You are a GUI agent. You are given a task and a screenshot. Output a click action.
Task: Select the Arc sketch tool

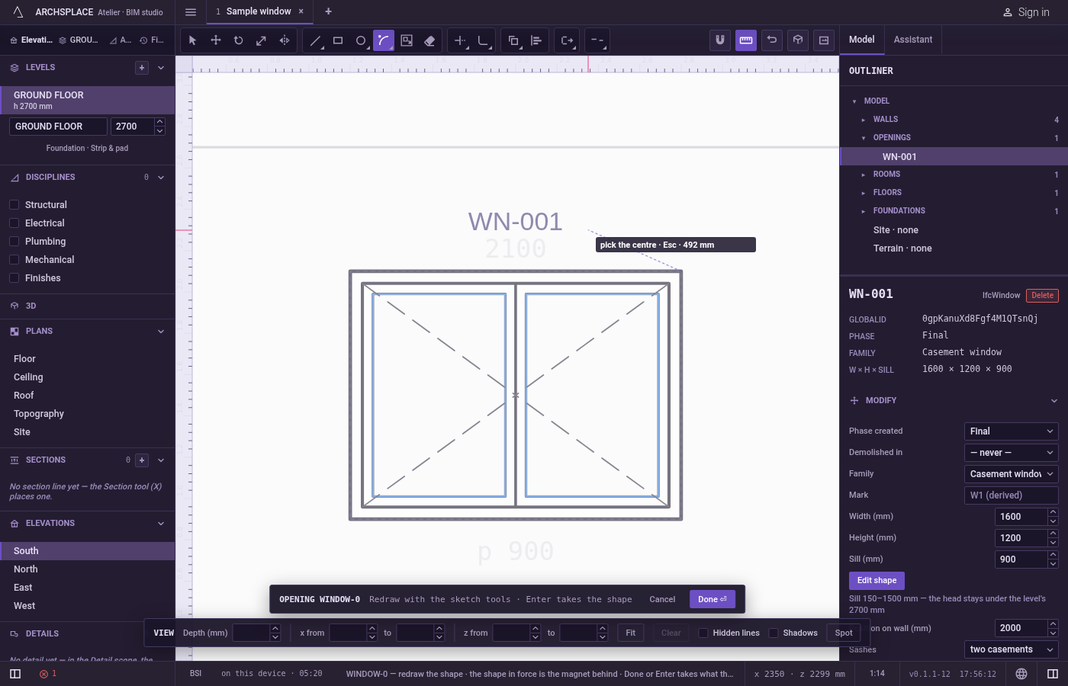384,40
